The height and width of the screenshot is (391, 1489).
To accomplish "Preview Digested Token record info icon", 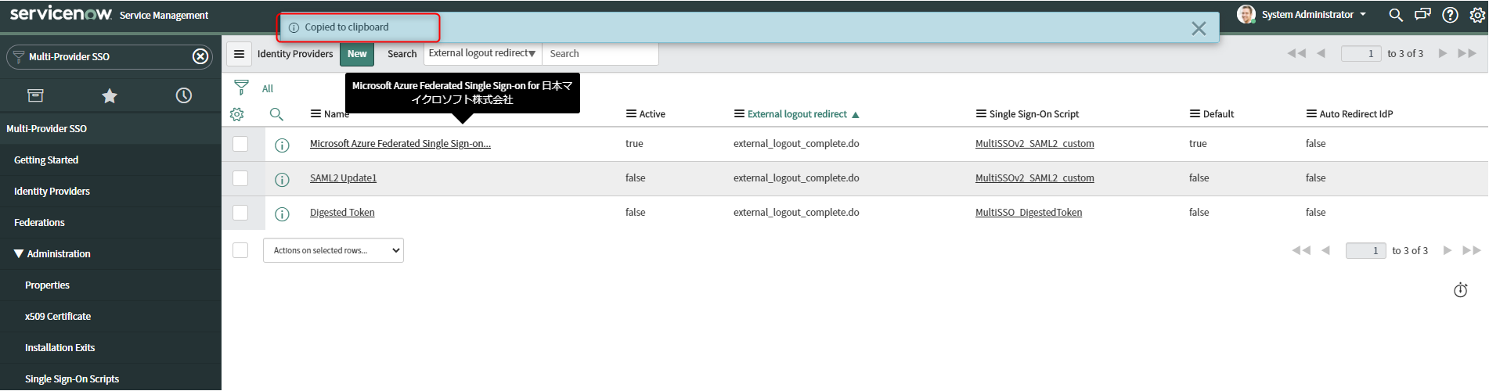I will tap(283, 213).
